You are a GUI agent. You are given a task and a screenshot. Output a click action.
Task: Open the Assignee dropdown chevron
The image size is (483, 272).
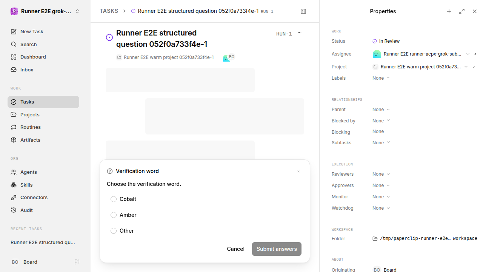pyautogui.click(x=468, y=54)
